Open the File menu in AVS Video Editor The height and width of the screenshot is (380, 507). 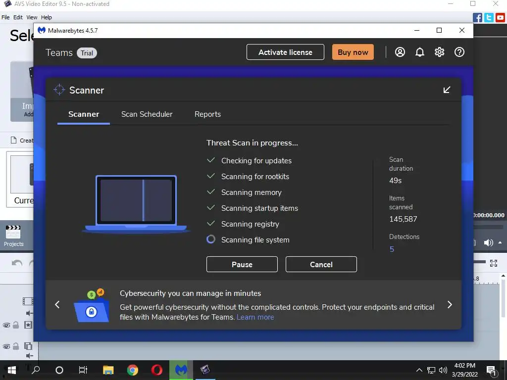coord(5,17)
